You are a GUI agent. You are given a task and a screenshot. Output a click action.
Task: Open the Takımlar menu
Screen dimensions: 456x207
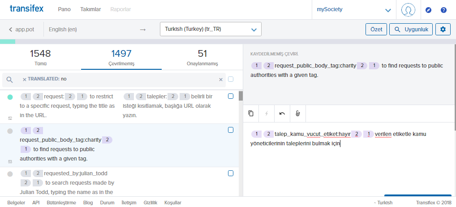90,9
